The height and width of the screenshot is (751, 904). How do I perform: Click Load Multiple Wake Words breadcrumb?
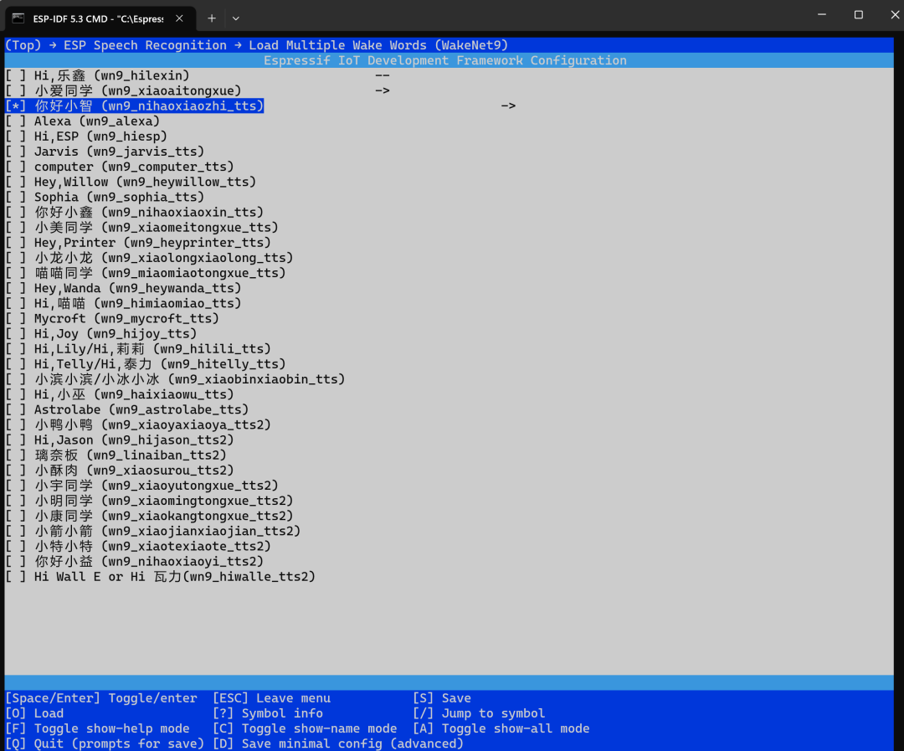(379, 45)
